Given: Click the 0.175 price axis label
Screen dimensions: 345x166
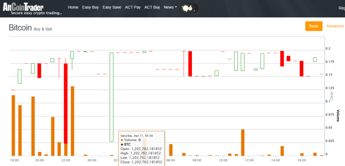Looking at the screenshot, I should point(330,62).
